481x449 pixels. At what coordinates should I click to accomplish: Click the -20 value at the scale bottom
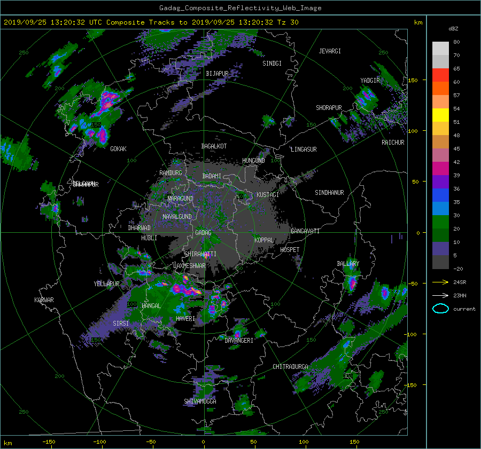point(457,269)
